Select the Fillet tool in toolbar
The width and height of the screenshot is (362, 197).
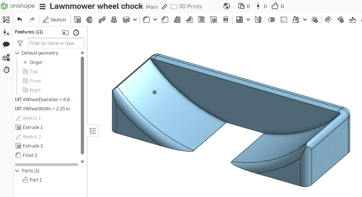click(146, 20)
